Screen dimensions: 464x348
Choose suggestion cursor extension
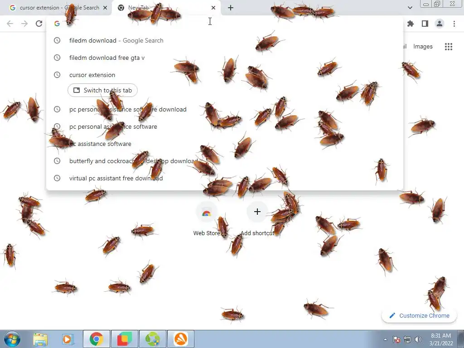[x=225, y=75]
